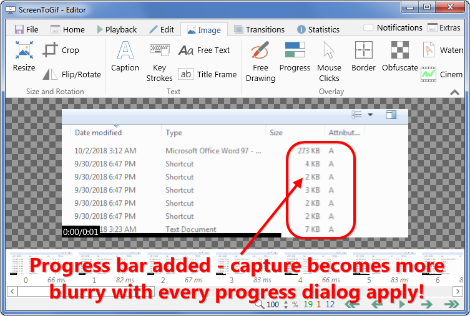Open Flip/Rotate options

pos(72,74)
